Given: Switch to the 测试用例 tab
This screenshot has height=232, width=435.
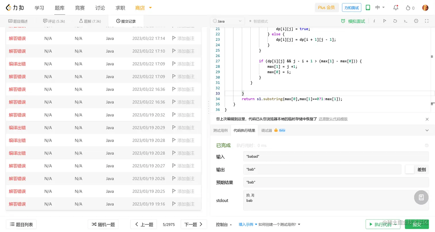Looking at the screenshot, I should (x=221, y=130).
